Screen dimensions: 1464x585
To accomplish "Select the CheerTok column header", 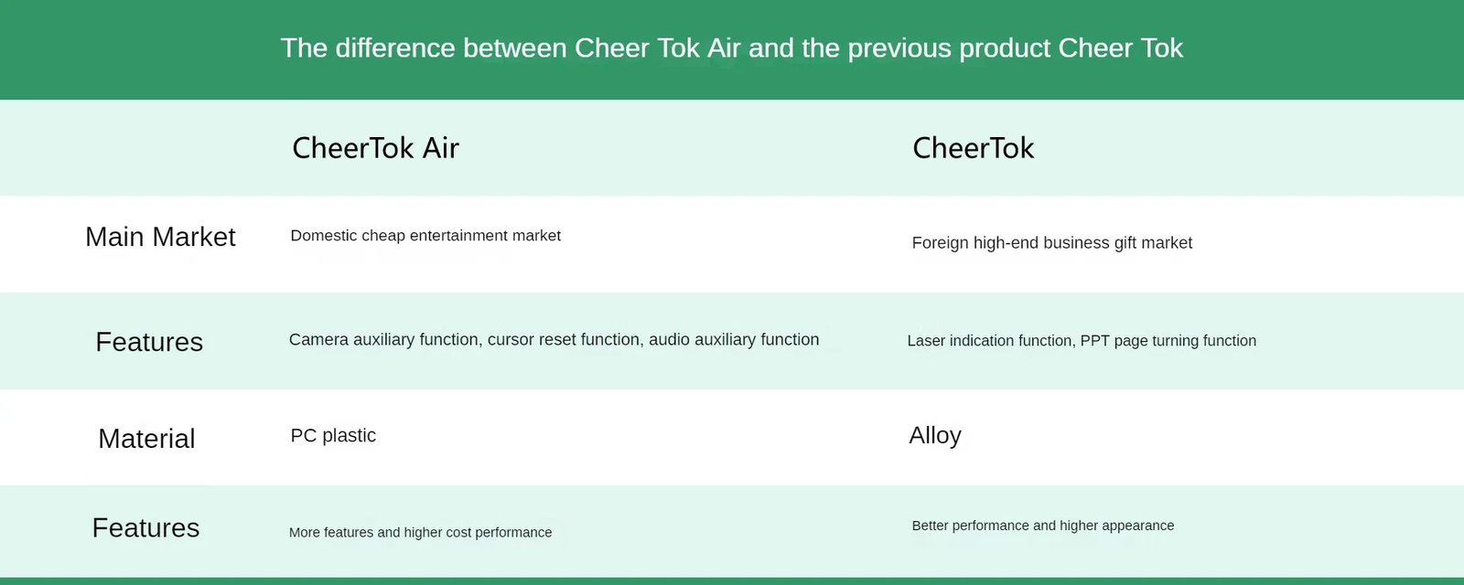I will click(973, 148).
